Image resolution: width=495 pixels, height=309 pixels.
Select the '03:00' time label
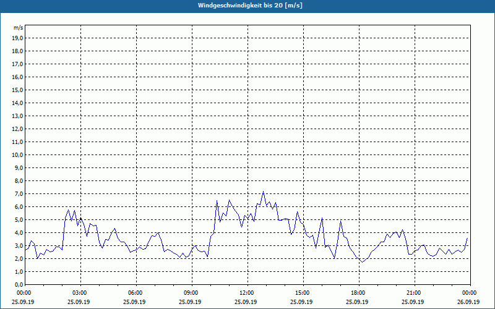80,293
